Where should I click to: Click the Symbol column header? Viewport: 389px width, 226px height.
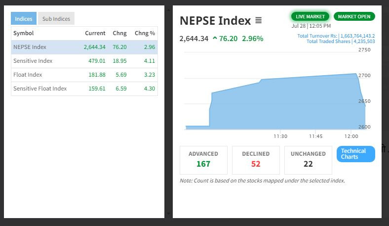click(23, 33)
